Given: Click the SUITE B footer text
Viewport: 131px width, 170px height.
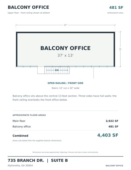Looking at the screenshot, I should [x=59, y=160].
